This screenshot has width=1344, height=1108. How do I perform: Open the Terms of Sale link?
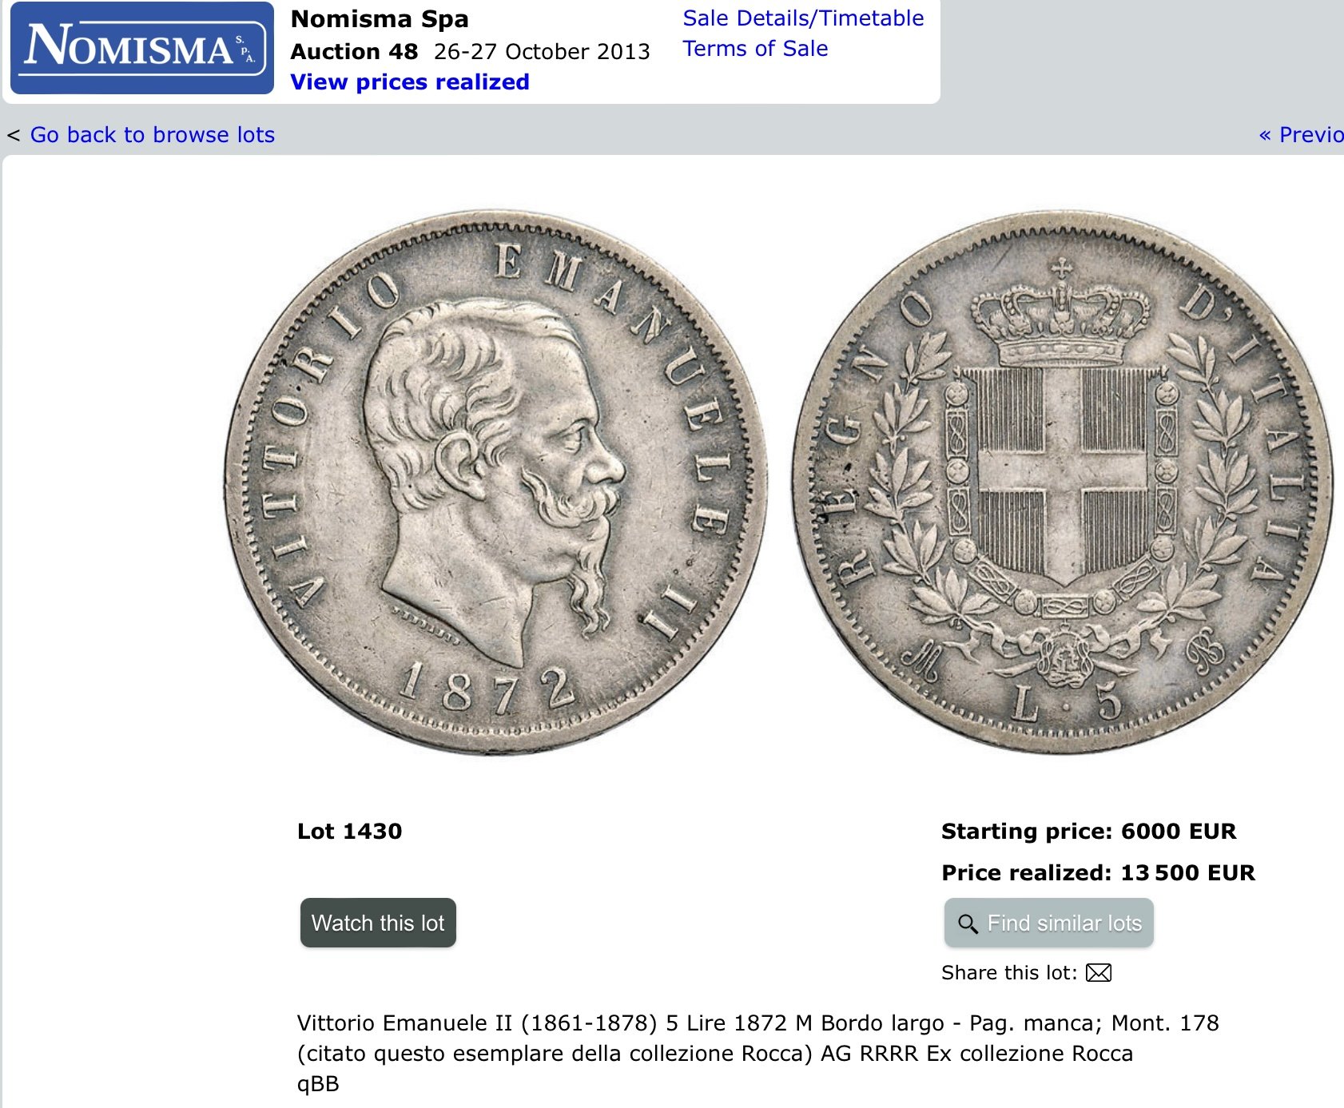tap(755, 49)
